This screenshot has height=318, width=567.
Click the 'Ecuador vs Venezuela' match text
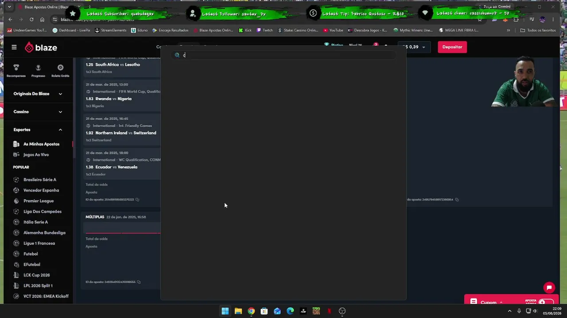[x=117, y=167]
